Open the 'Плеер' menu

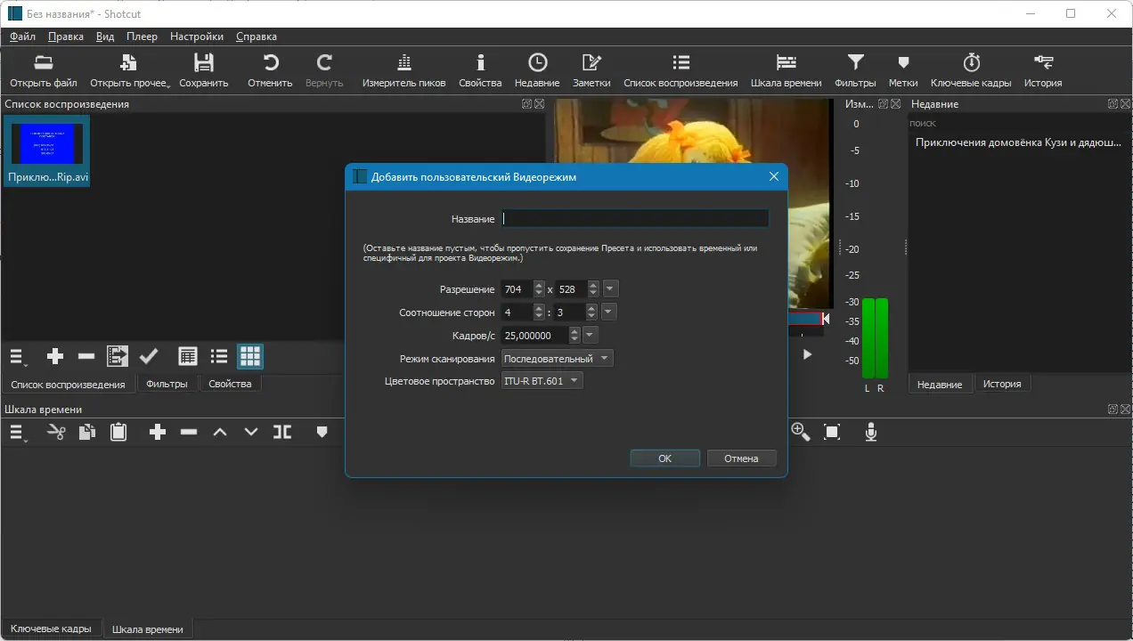point(142,37)
